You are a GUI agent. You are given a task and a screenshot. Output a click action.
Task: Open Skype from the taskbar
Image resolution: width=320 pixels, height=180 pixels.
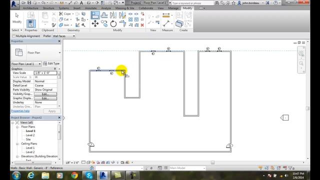tap(89, 175)
